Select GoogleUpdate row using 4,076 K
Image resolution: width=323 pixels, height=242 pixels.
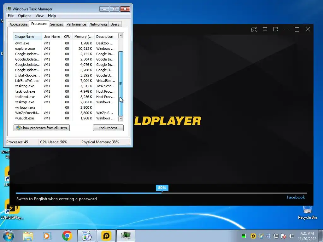pyautogui.click(x=66, y=65)
